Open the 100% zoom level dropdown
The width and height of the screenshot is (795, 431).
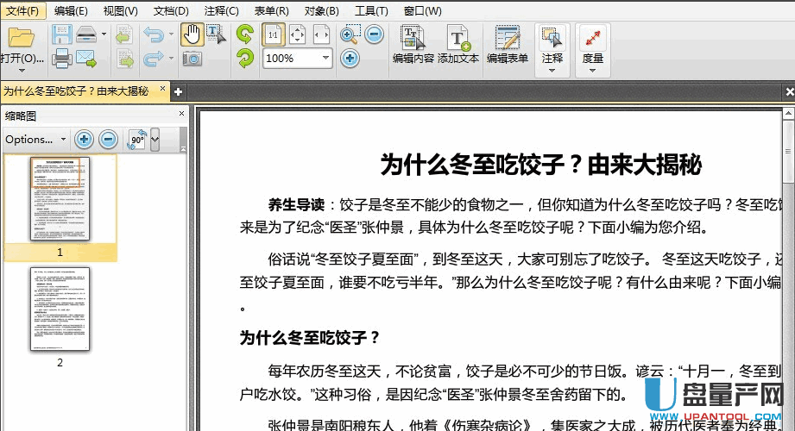point(325,59)
